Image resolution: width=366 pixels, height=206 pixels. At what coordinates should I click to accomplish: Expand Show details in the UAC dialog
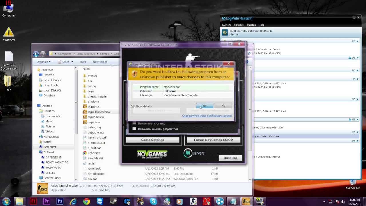141,106
